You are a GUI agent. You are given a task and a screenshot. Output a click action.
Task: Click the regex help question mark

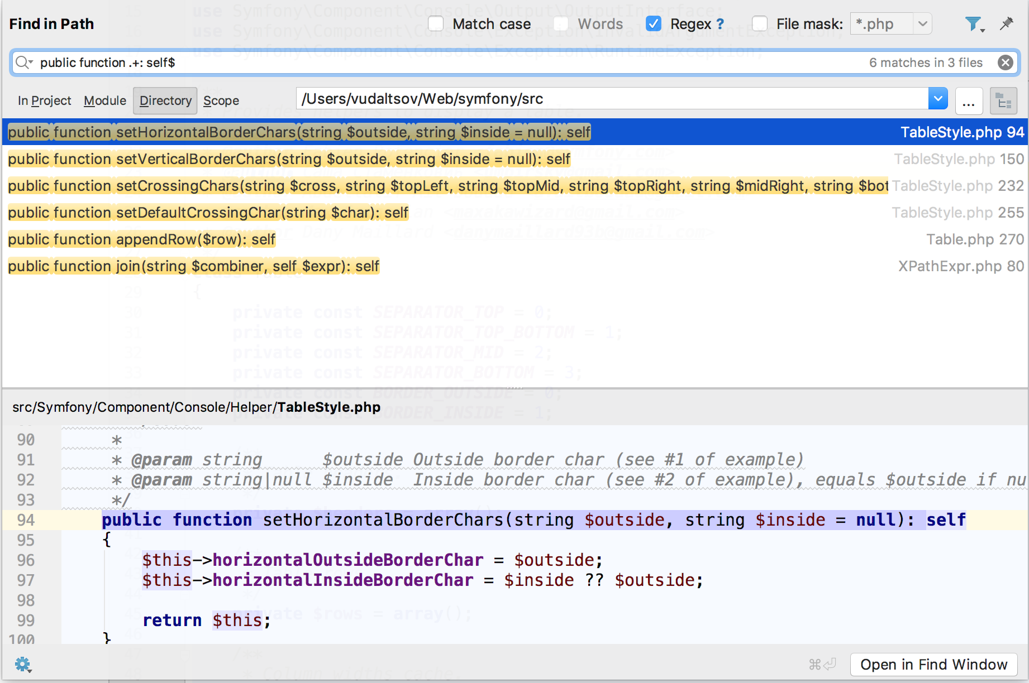click(x=720, y=24)
